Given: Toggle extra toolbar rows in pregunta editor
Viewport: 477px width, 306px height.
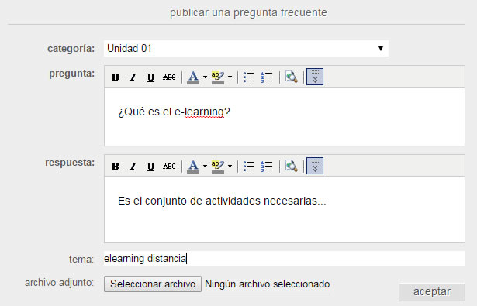Looking at the screenshot, I should coord(315,77).
